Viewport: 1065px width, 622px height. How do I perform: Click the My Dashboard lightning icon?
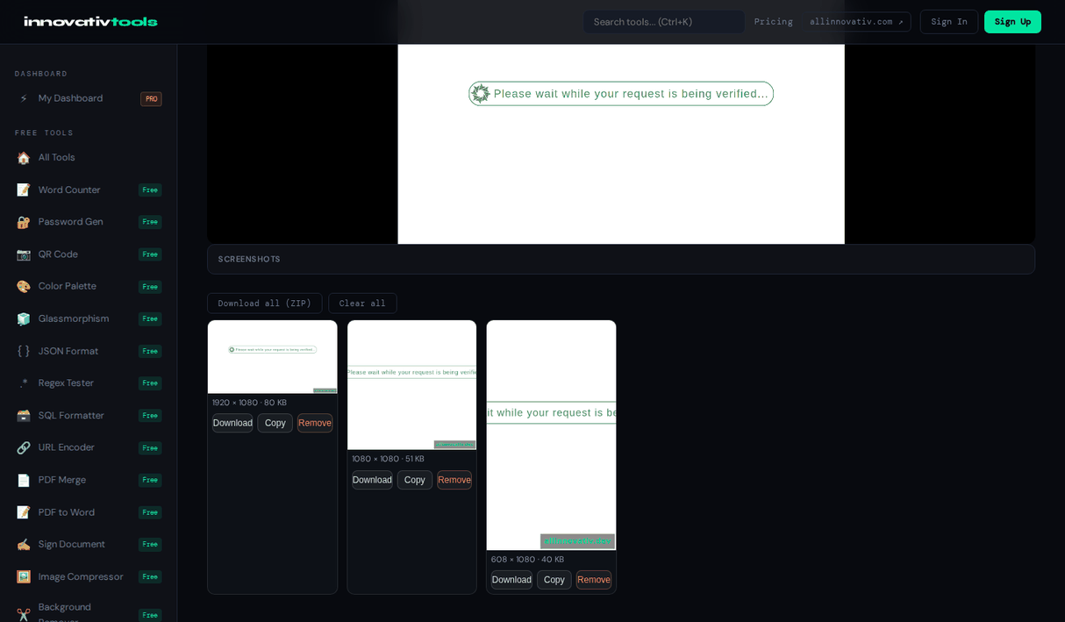[24, 99]
